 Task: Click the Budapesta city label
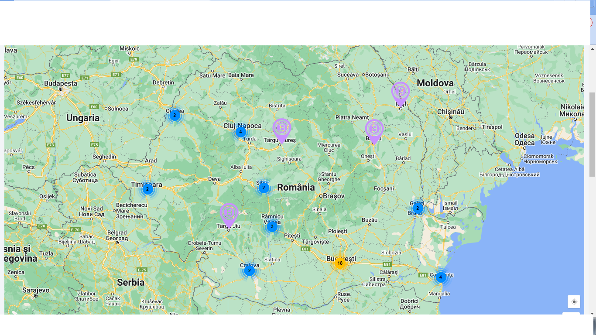click(x=61, y=83)
